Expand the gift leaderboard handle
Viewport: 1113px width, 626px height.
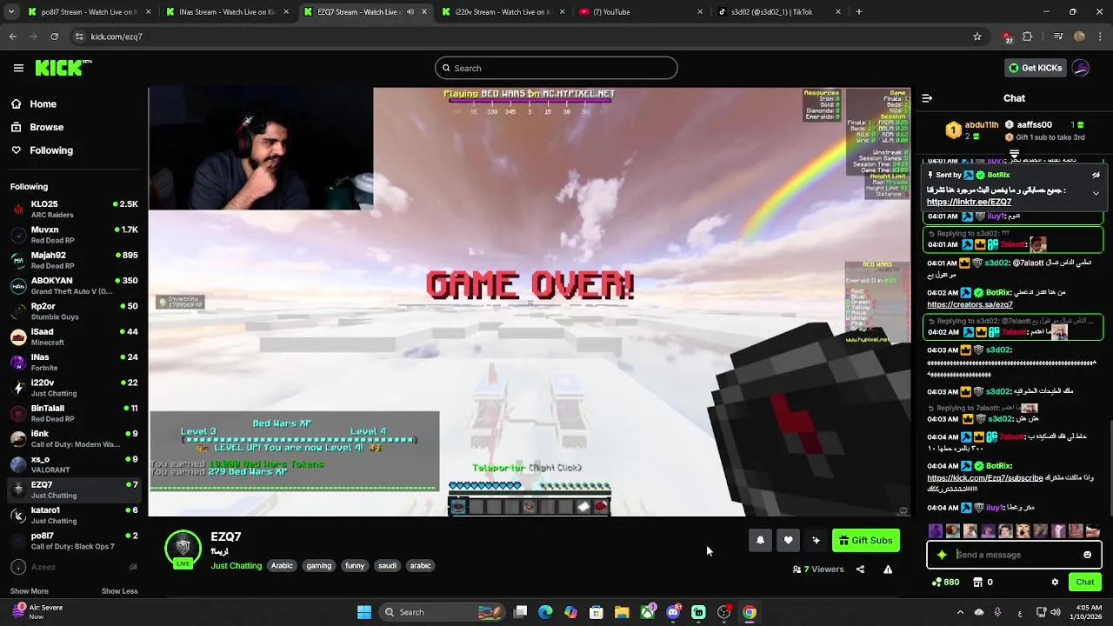[x=1014, y=154]
